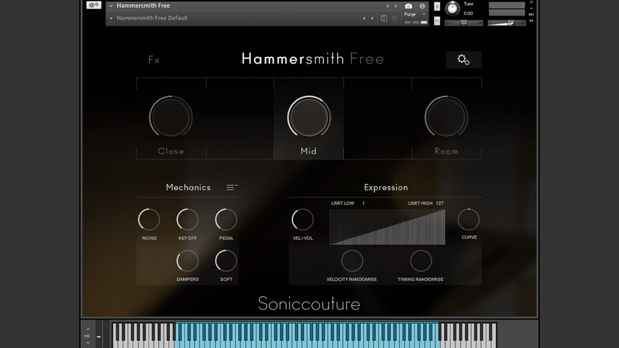Click the Noise knob
Image resolution: width=619 pixels, height=348 pixels.
point(149,219)
